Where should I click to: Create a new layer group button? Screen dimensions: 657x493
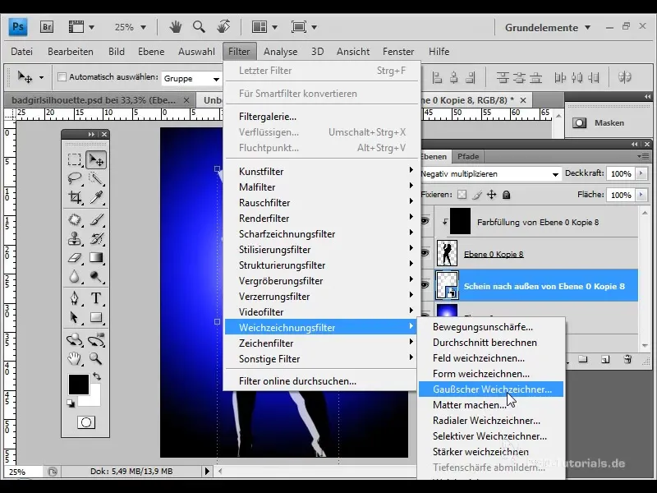[583, 359]
